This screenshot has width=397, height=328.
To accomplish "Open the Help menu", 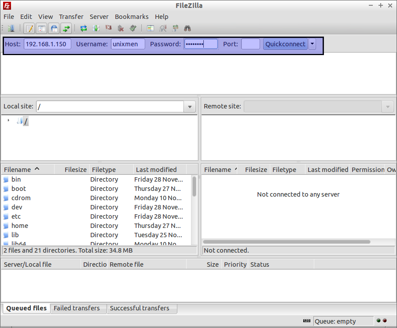I will tap(162, 17).
